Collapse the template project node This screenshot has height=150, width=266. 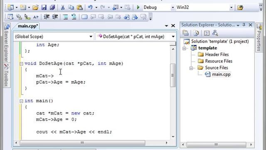185,48
